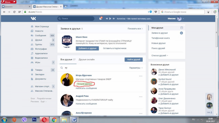This screenshot has width=219, height=123.
Task: Play the current audio track
Action: click(110, 19)
